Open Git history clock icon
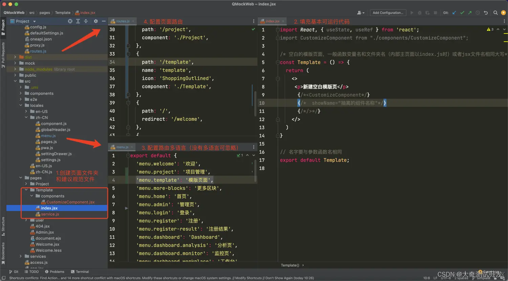The image size is (508, 281). click(478, 13)
